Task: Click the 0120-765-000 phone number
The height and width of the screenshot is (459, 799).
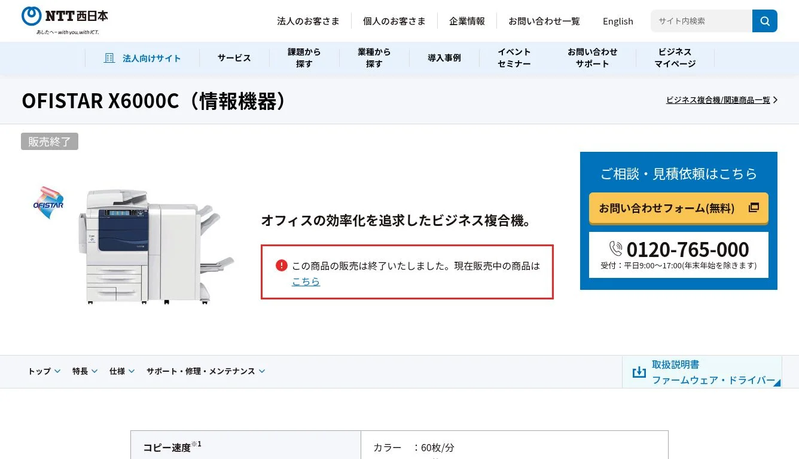Action: pyautogui.click(x=688, y=249)
